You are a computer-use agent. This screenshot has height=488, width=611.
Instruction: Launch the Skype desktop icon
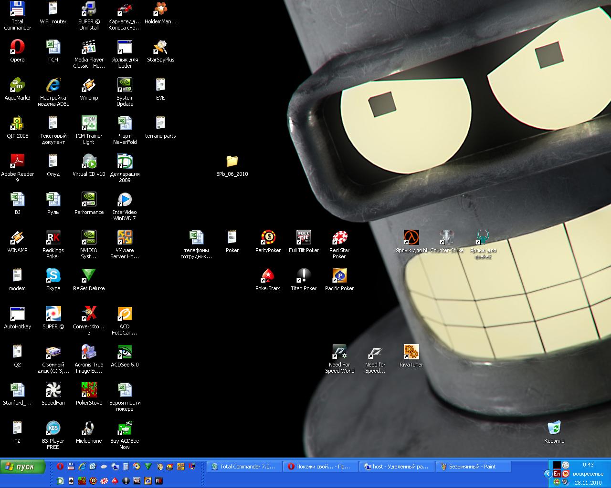[53, 276]
